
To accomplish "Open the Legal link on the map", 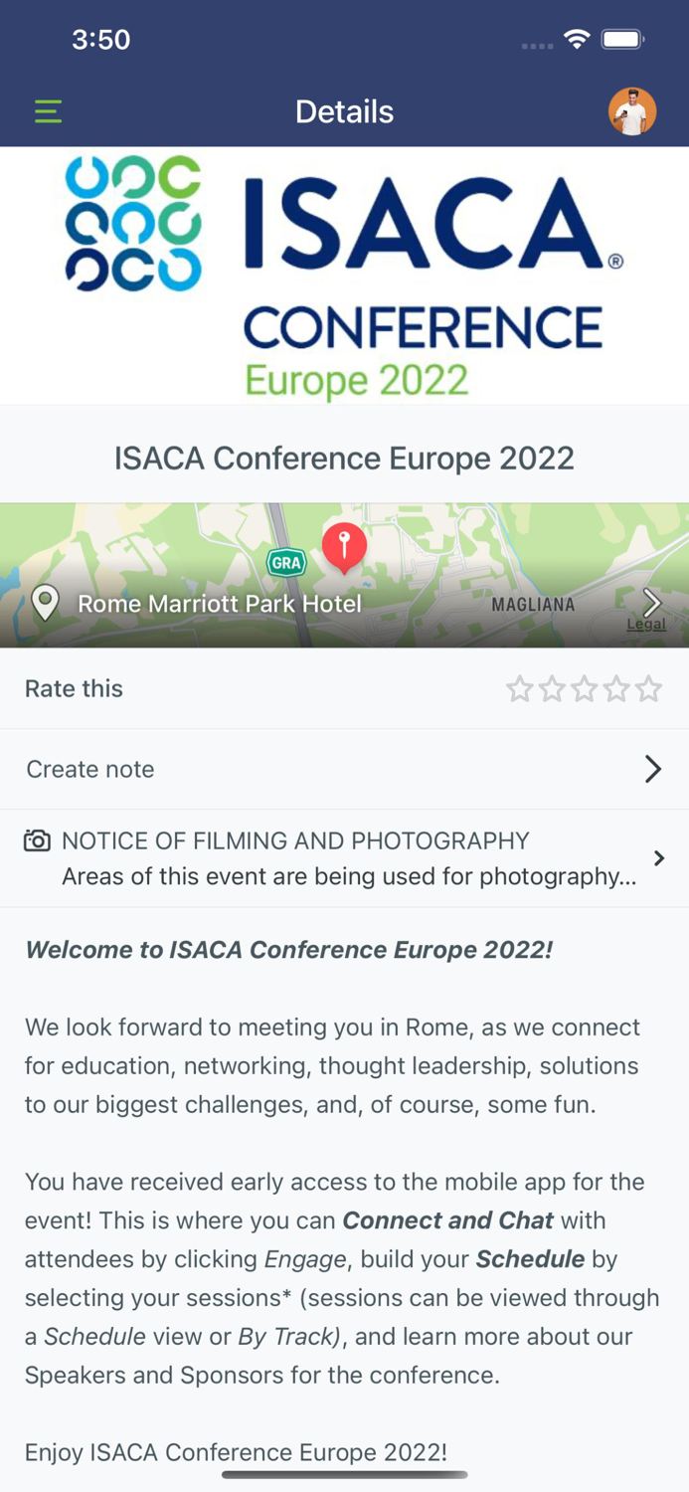I will [645, 624].
